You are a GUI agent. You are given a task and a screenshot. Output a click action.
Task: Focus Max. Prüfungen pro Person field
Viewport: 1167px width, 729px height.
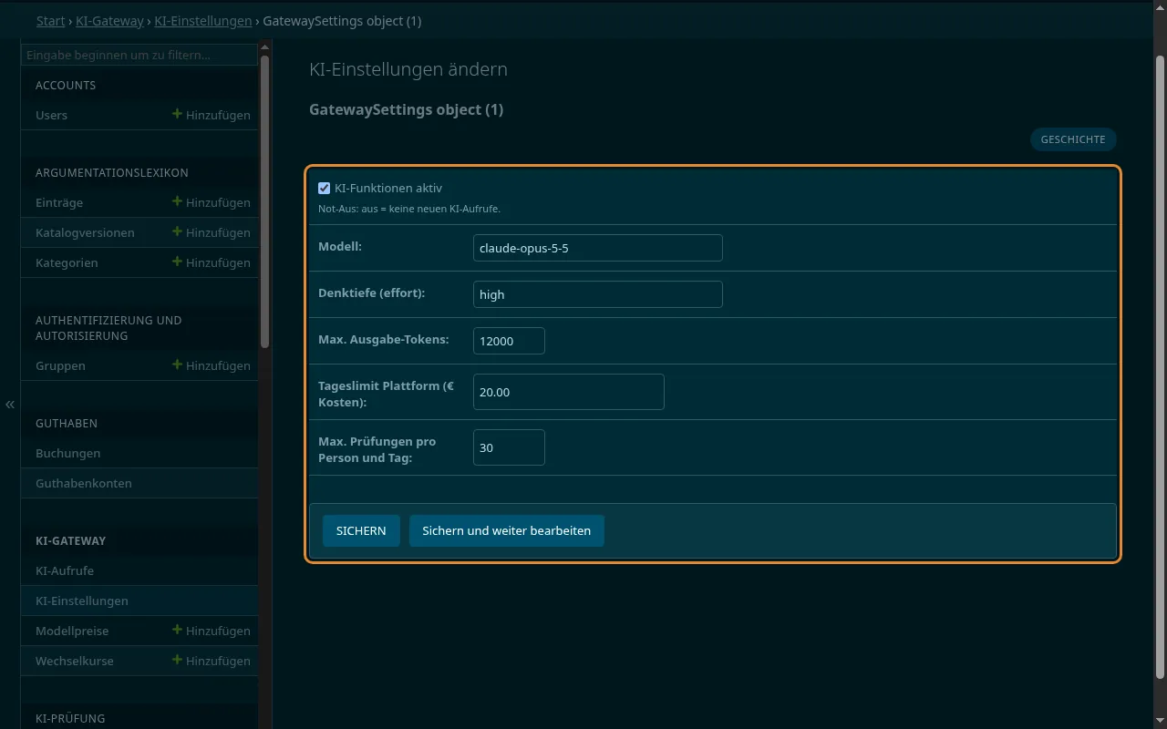pos(509,447)
